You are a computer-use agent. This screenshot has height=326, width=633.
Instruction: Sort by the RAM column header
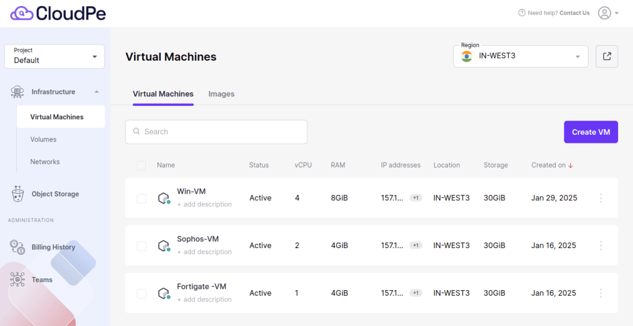coord(338,165)
